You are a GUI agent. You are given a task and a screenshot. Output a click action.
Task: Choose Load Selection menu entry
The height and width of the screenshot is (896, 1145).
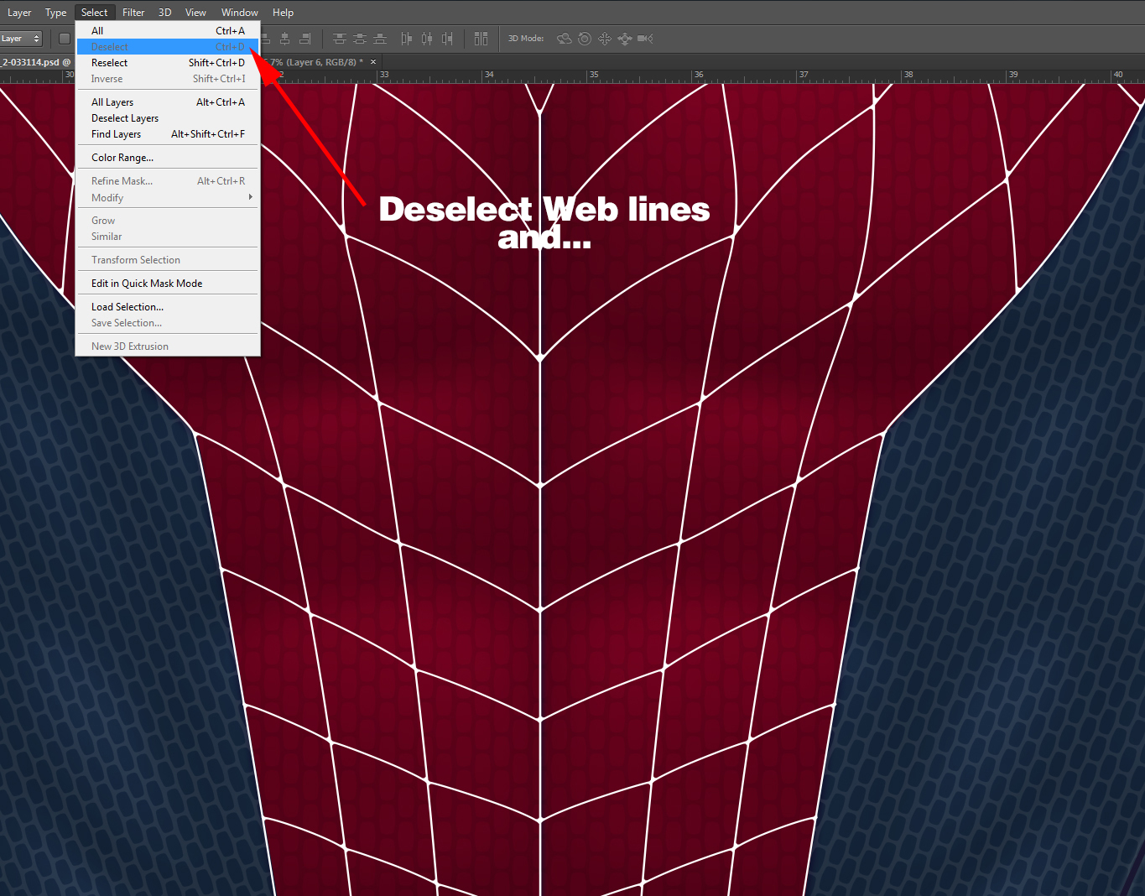(x=168, y=307)
